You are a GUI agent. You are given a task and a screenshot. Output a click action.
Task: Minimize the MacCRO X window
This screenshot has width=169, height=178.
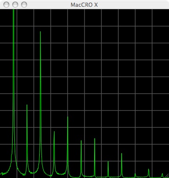point(15,5)
